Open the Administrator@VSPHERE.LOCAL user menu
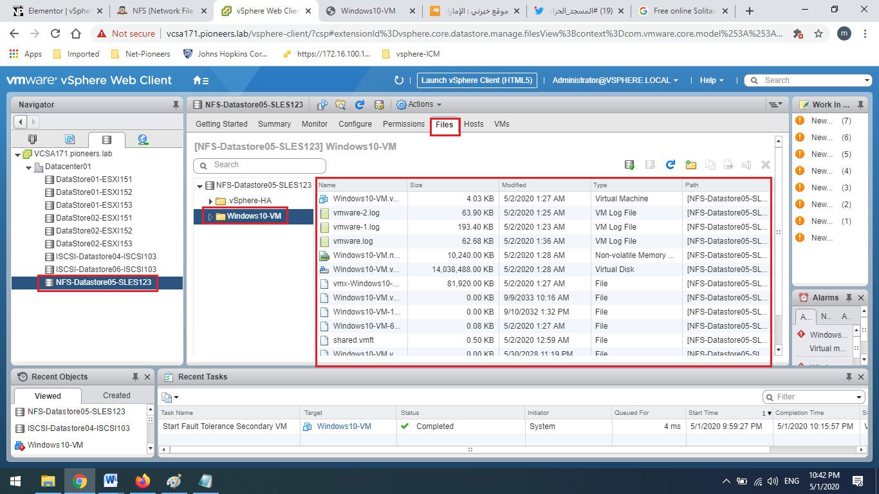 [615, 80]
